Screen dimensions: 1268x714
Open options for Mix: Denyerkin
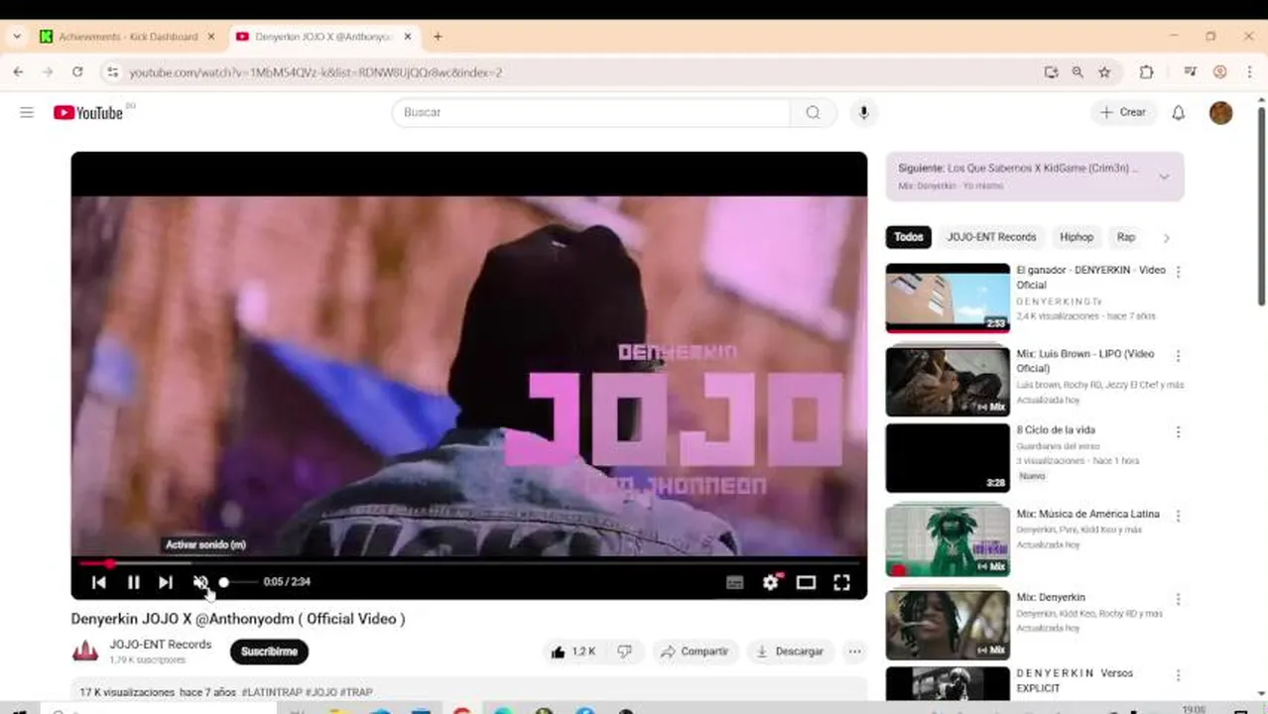tap(1178, 599)
